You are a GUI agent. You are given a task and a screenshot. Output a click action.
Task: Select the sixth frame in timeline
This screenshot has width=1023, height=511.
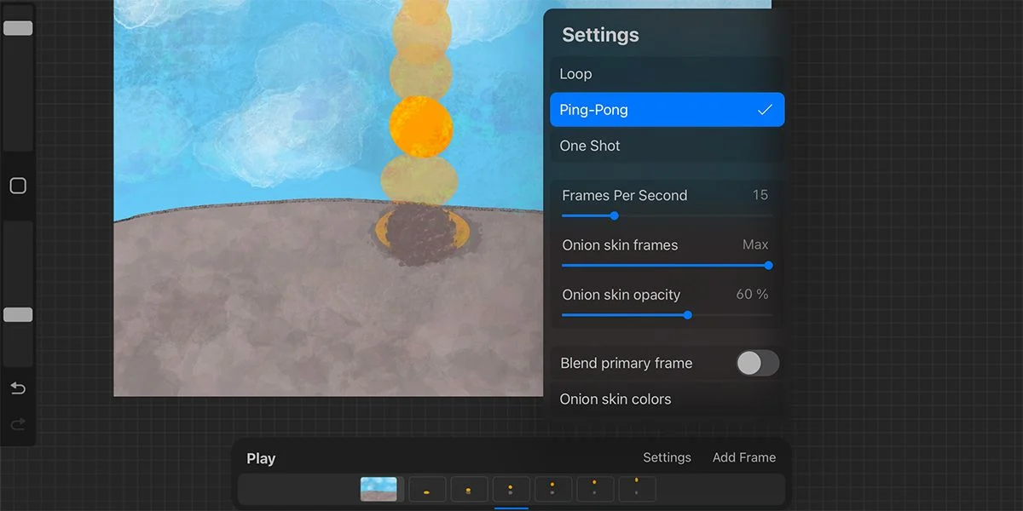(594, 489)
